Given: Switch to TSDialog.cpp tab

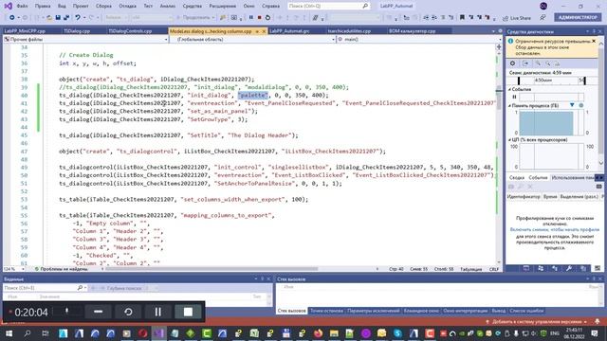Looking at the screenshot, I should [77, 31].
